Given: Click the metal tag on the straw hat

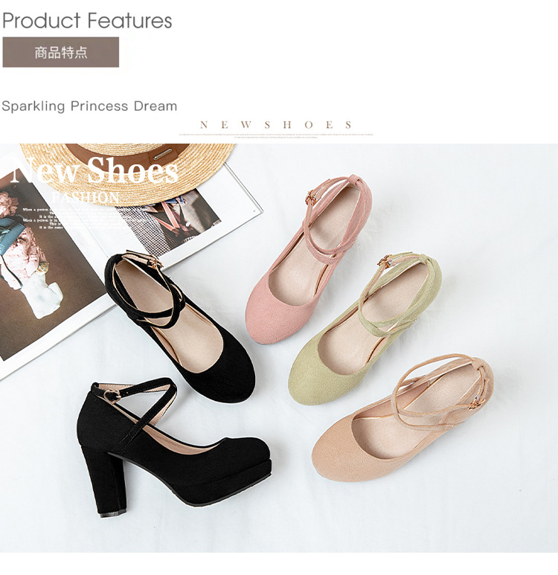Looking at the screenshot, I should pyautogui.click(x=165, y=154).
